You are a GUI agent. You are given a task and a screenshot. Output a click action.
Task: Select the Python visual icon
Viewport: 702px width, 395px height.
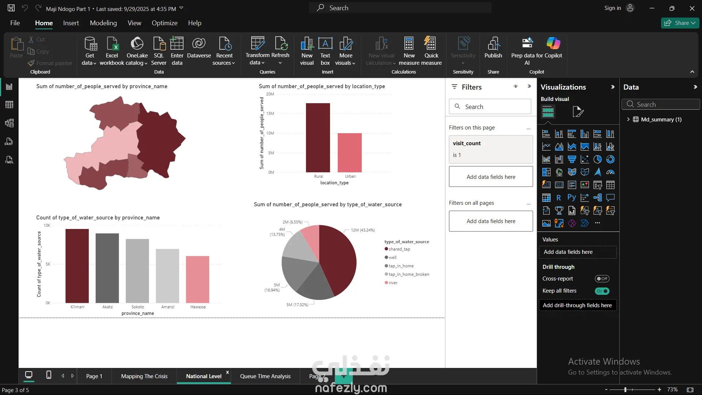coord(572,198)
